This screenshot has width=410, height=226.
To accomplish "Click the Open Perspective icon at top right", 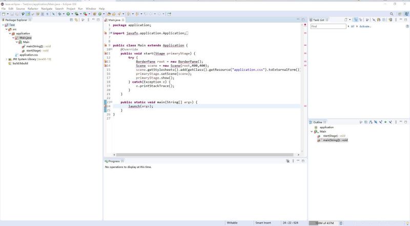I will (399, 14).
